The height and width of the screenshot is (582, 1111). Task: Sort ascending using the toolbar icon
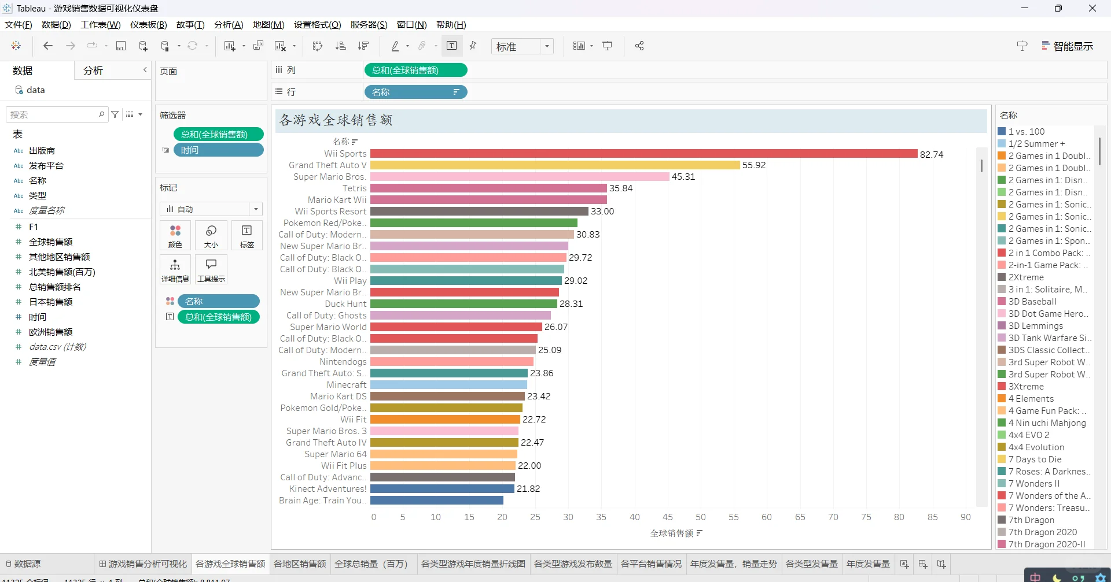pos(341,46)
